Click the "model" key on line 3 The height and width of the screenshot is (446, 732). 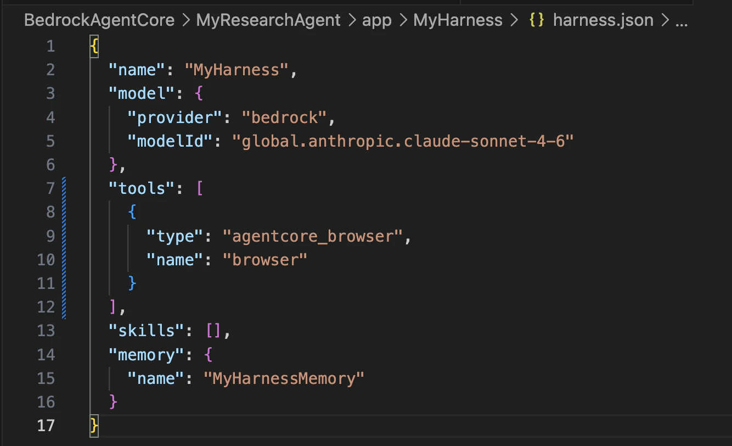click(142, 93)
